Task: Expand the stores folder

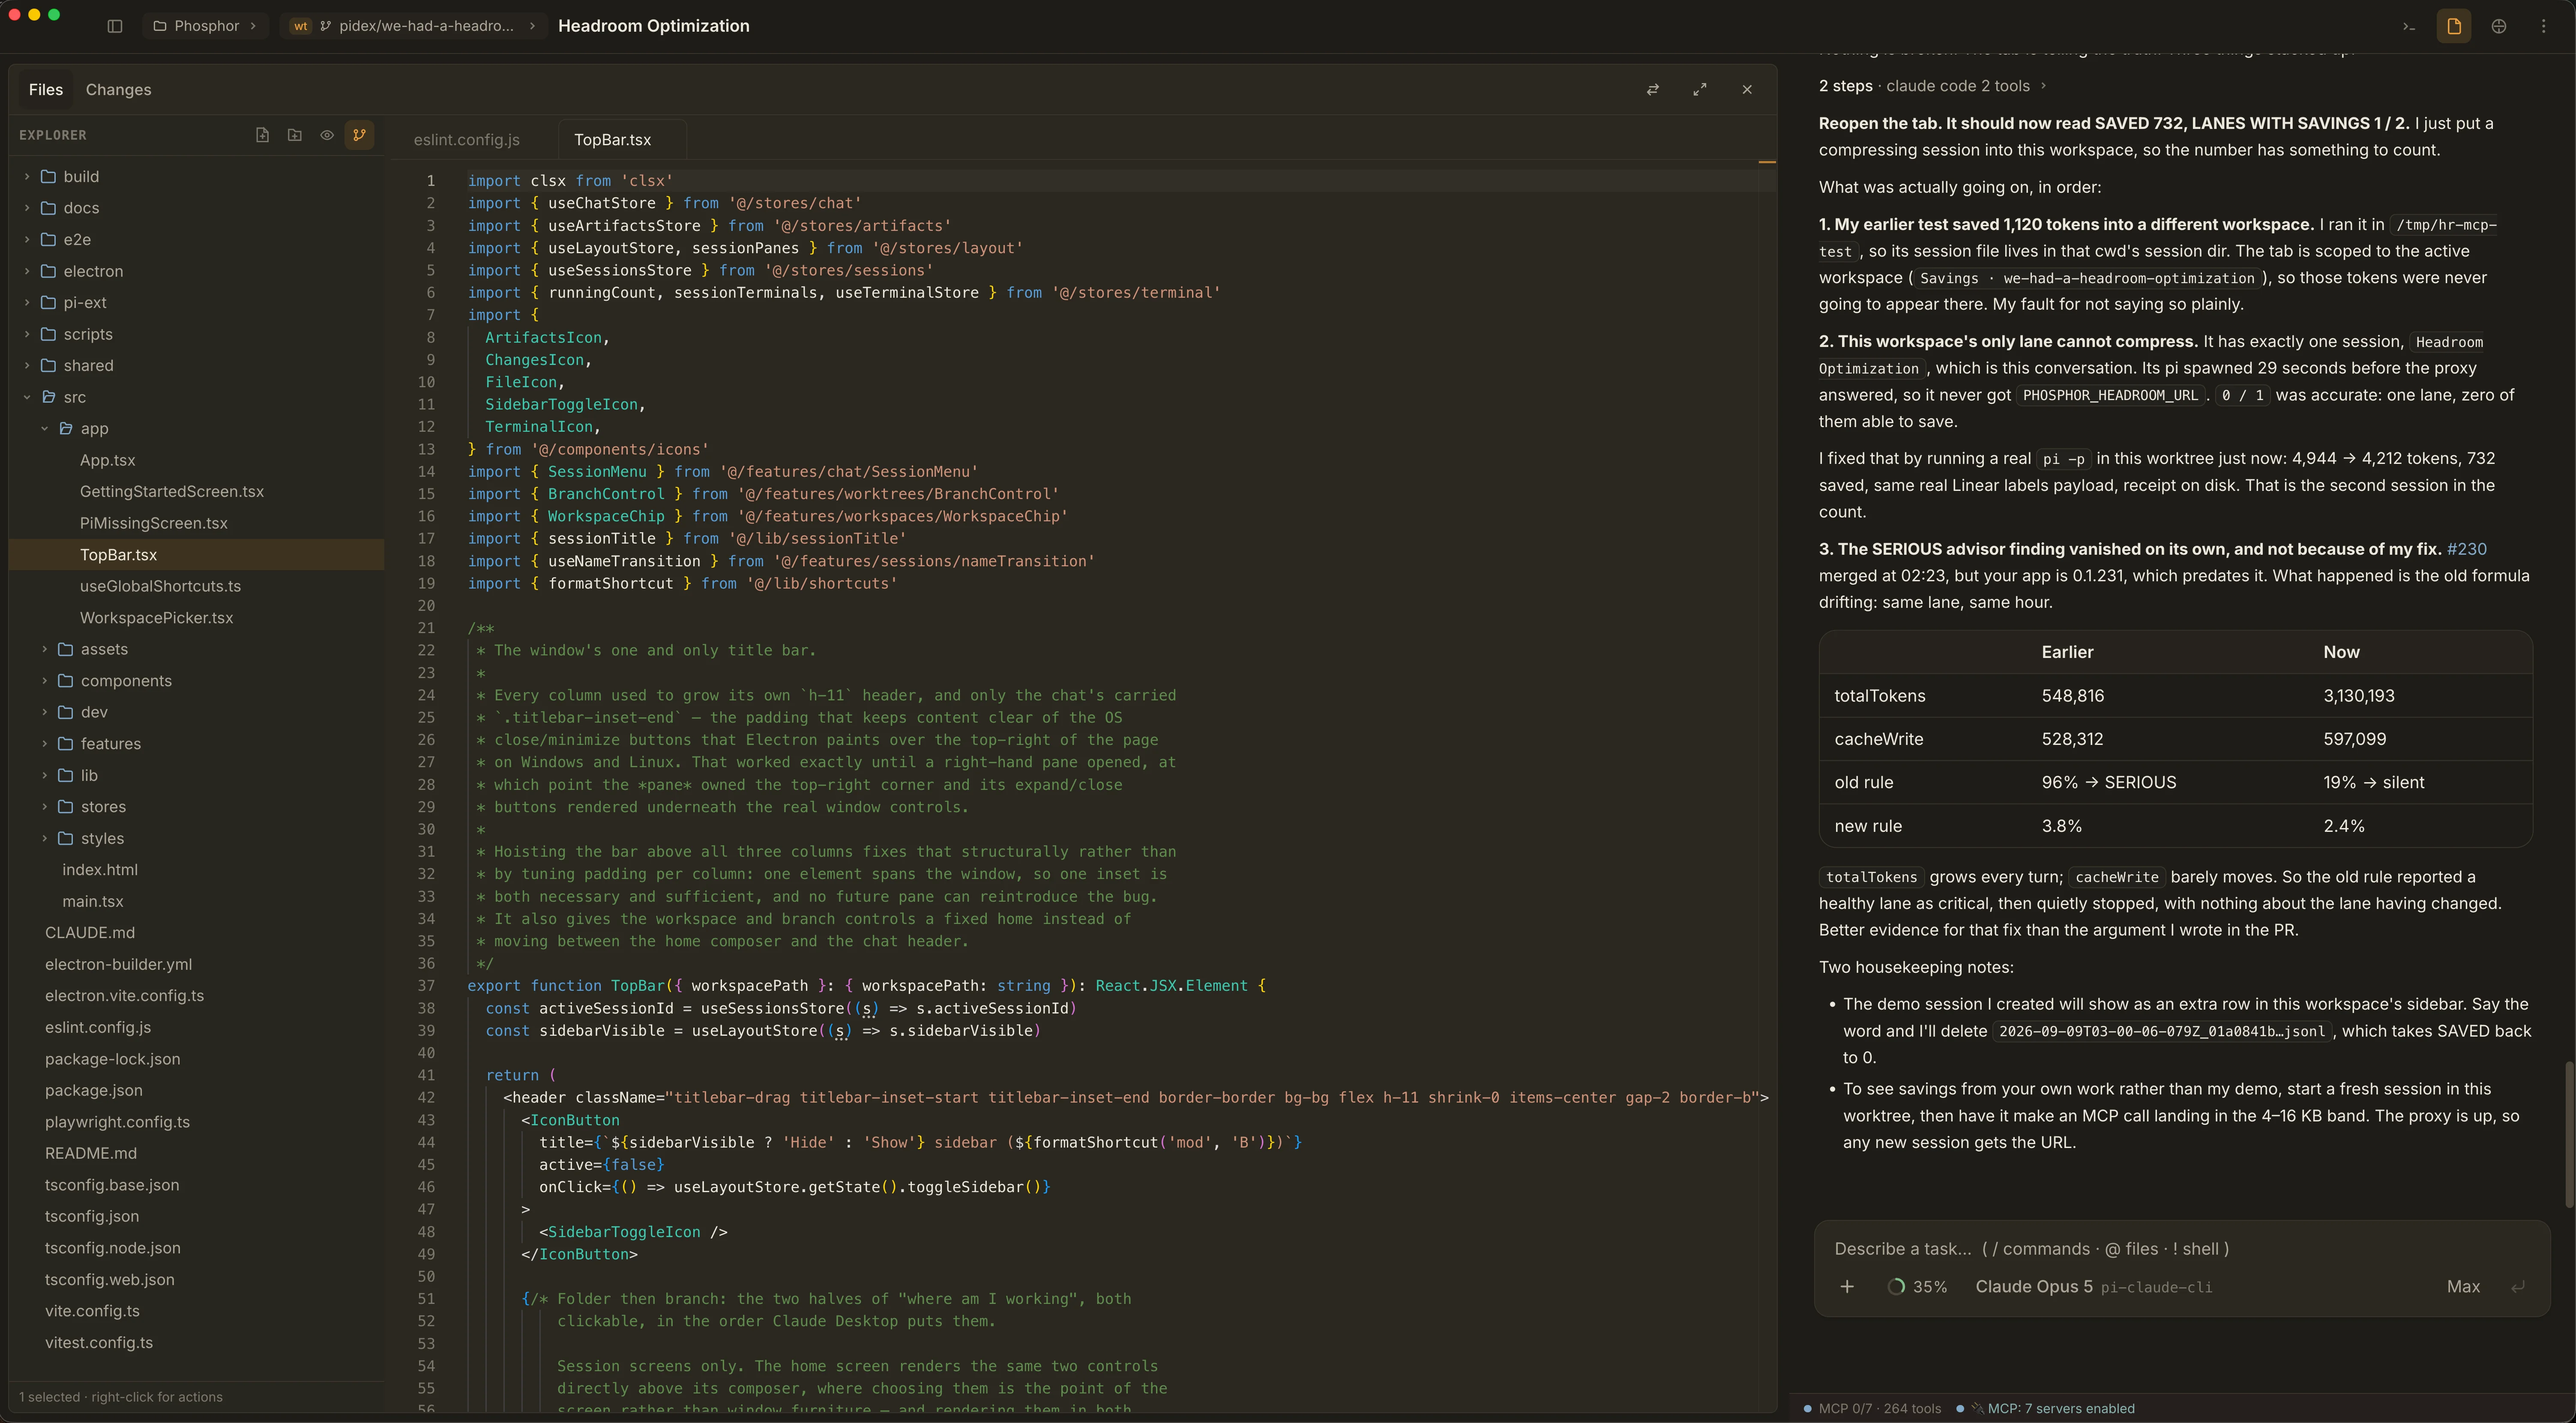Action: tap(196, 807)
